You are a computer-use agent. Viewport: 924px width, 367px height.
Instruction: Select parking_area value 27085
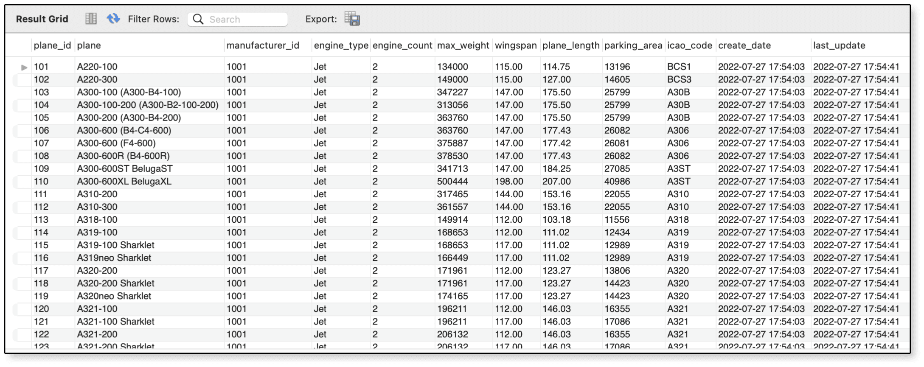[617, 168]
